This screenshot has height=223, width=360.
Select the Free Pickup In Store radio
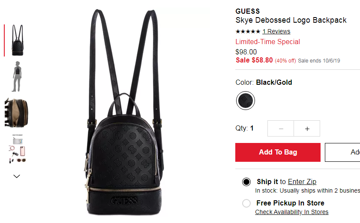click(246, 203)
